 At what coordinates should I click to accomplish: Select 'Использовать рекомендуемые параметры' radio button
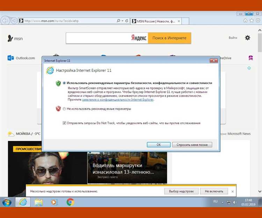tap(64, 83)
